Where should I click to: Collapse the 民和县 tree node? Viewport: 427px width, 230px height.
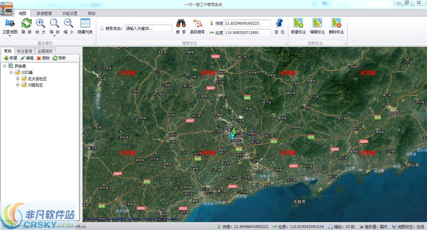pos(5,66)
